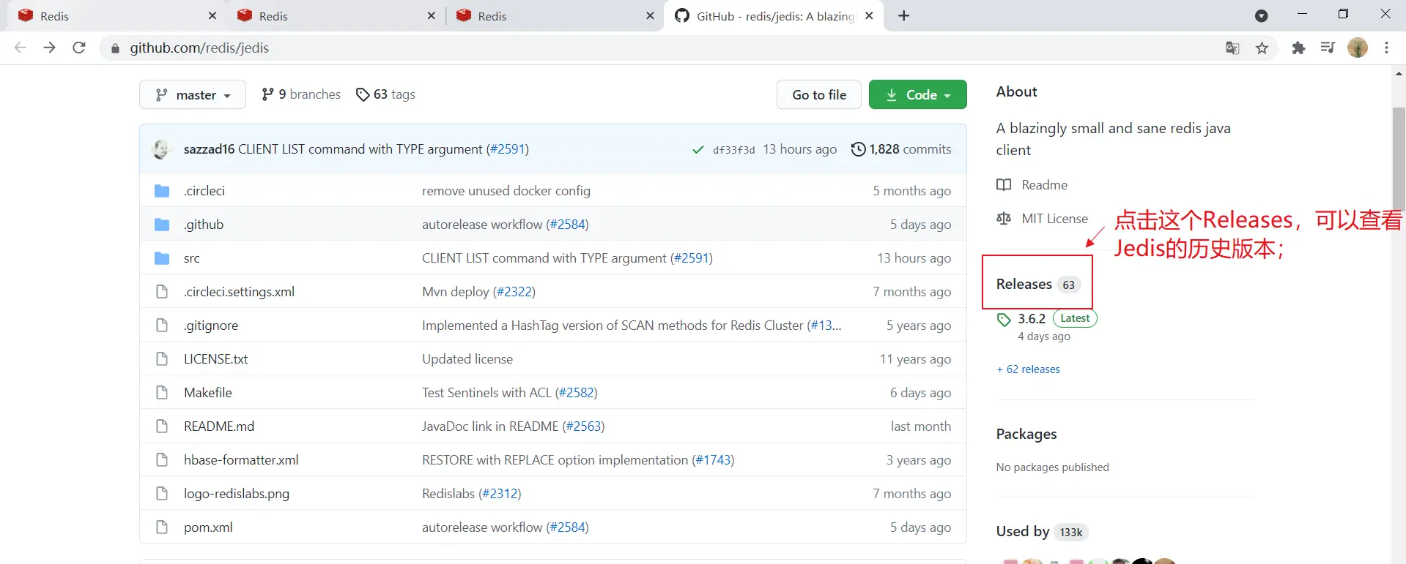Open the master branch dropdown
Screen dimensions: 1406x564
193,95
